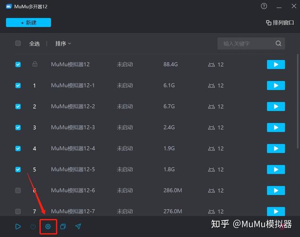Click the 新建 create button
300x237 pixels.
28,23
